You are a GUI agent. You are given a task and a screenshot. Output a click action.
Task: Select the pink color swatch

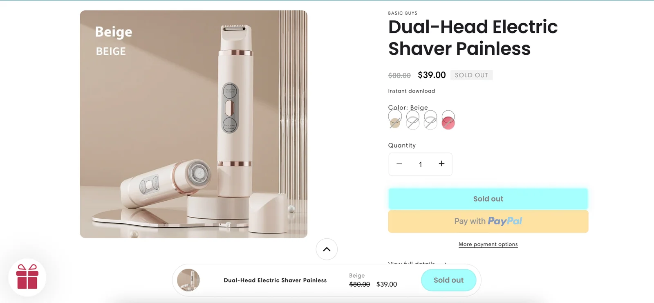[x=448, y=120]
